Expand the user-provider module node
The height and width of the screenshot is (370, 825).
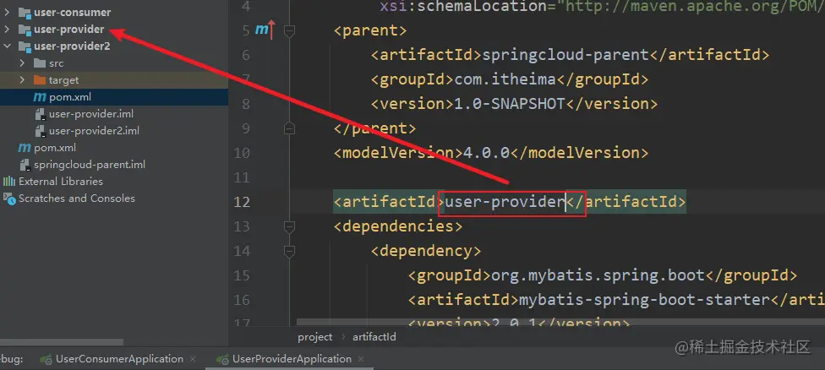tap(7, 29)
